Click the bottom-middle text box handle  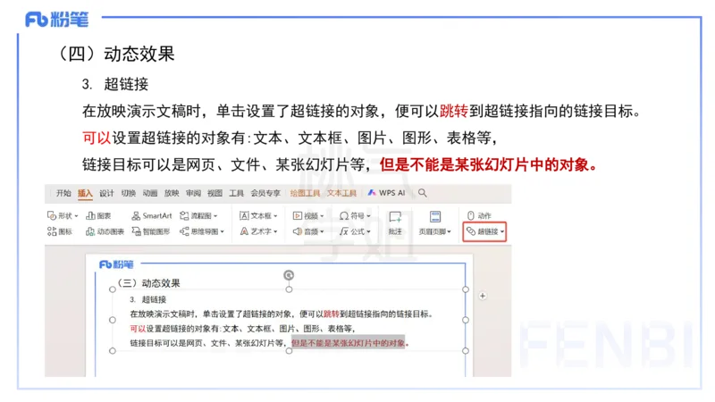coord(289,351)
